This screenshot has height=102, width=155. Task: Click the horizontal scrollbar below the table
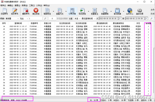[50, 97]
